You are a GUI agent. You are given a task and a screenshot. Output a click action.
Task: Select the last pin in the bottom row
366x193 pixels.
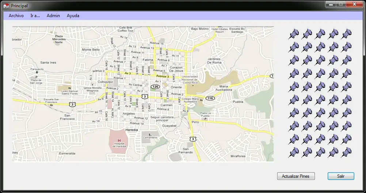(x=346, y=152)
